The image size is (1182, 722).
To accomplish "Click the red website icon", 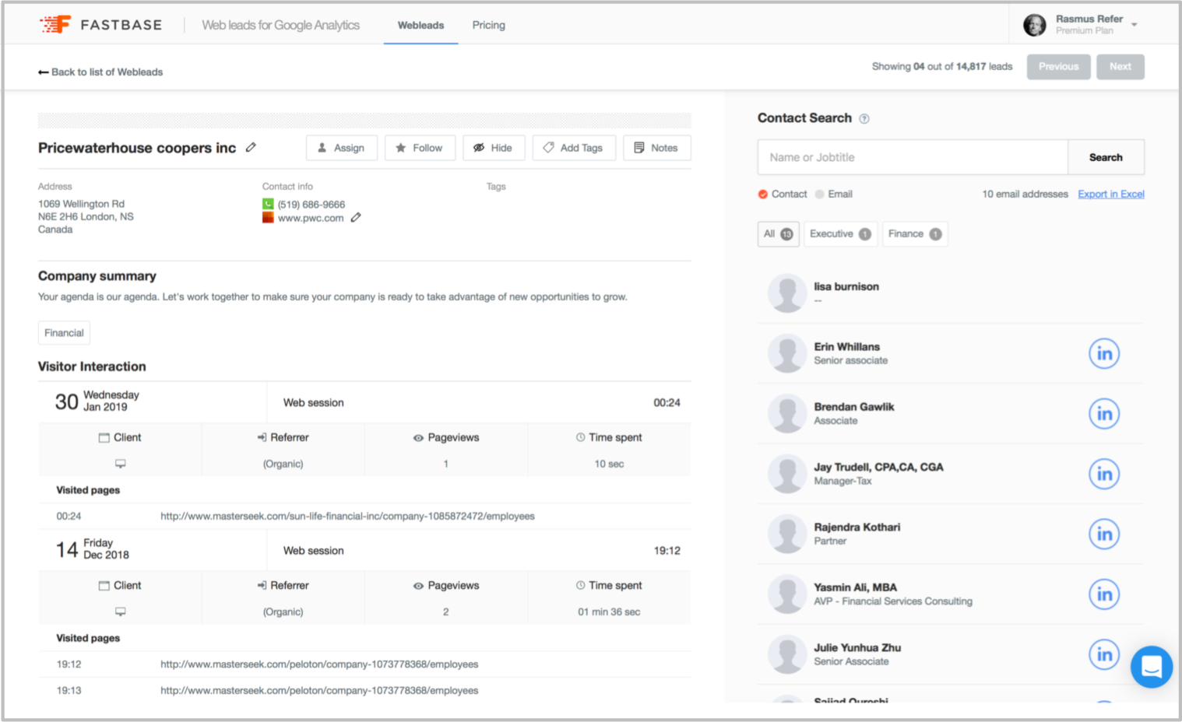I will point(268,218).
